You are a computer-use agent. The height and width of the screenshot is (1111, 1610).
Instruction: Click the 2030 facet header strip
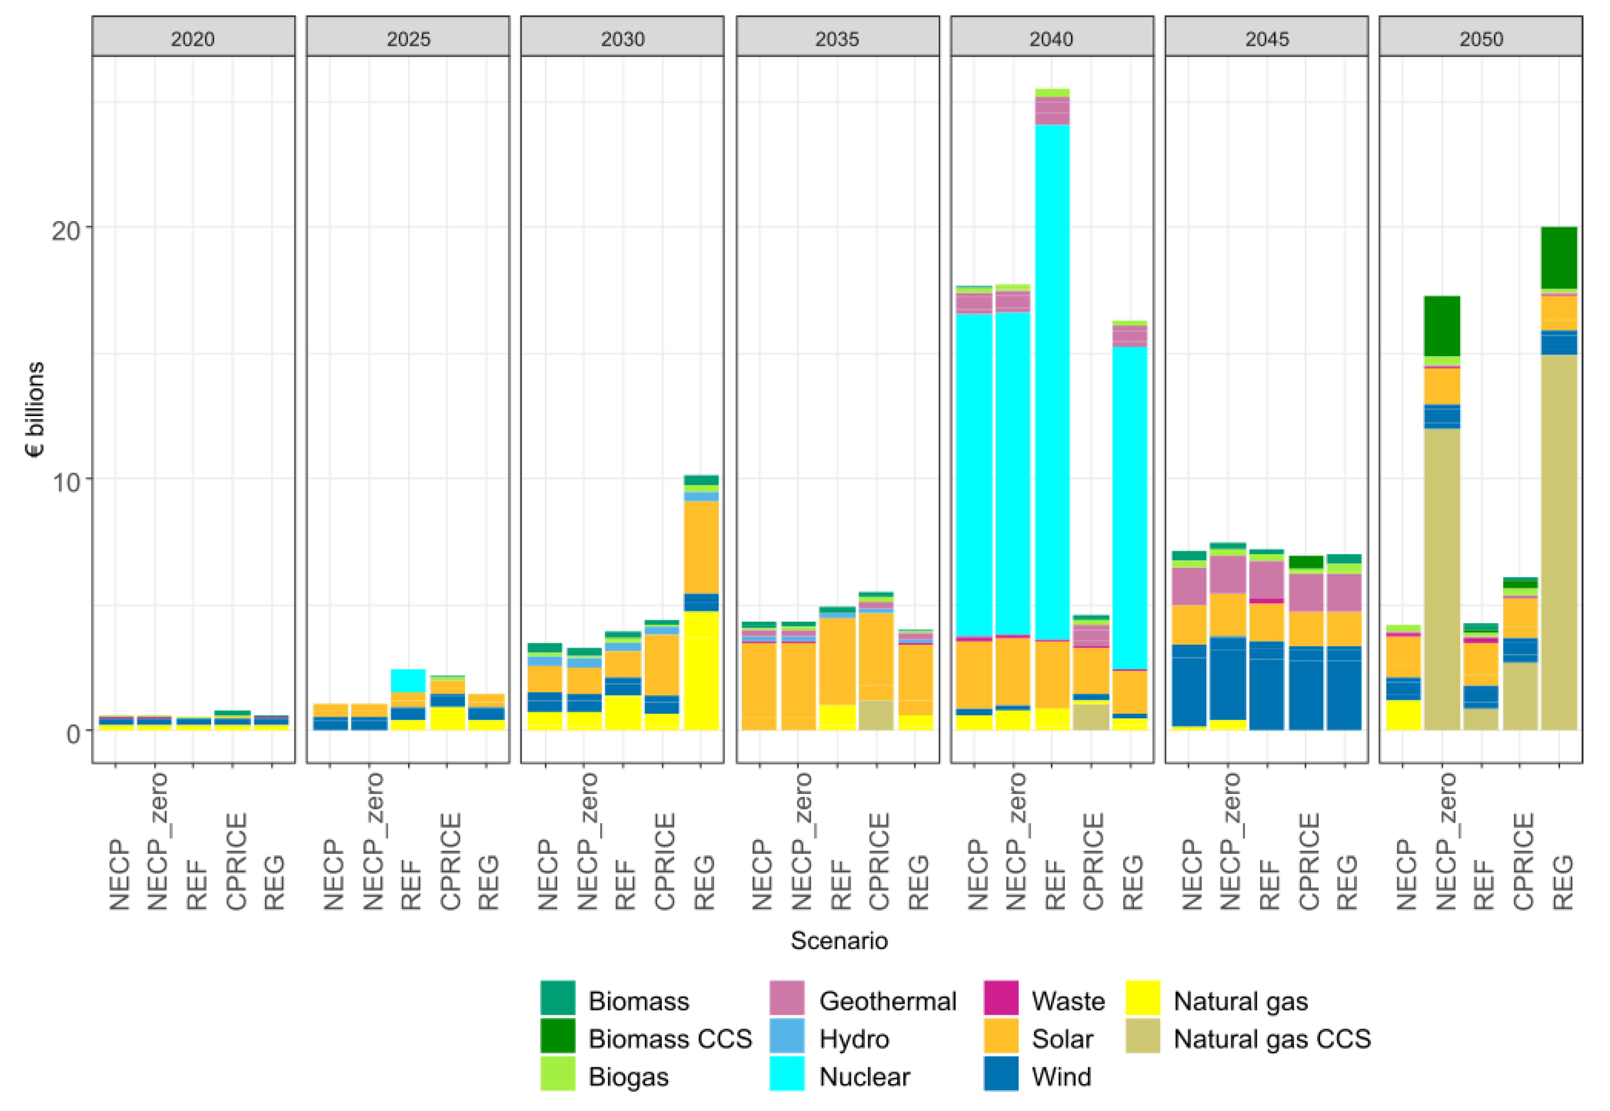coord(622,37)
